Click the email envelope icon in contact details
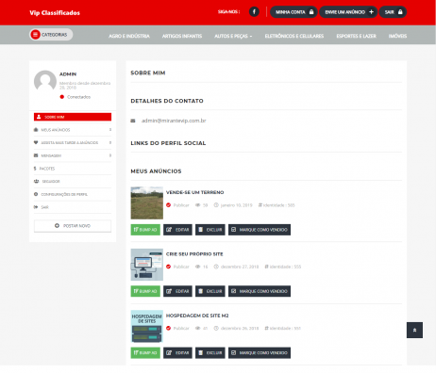This screenshot has height=373, width=436. 133,121
